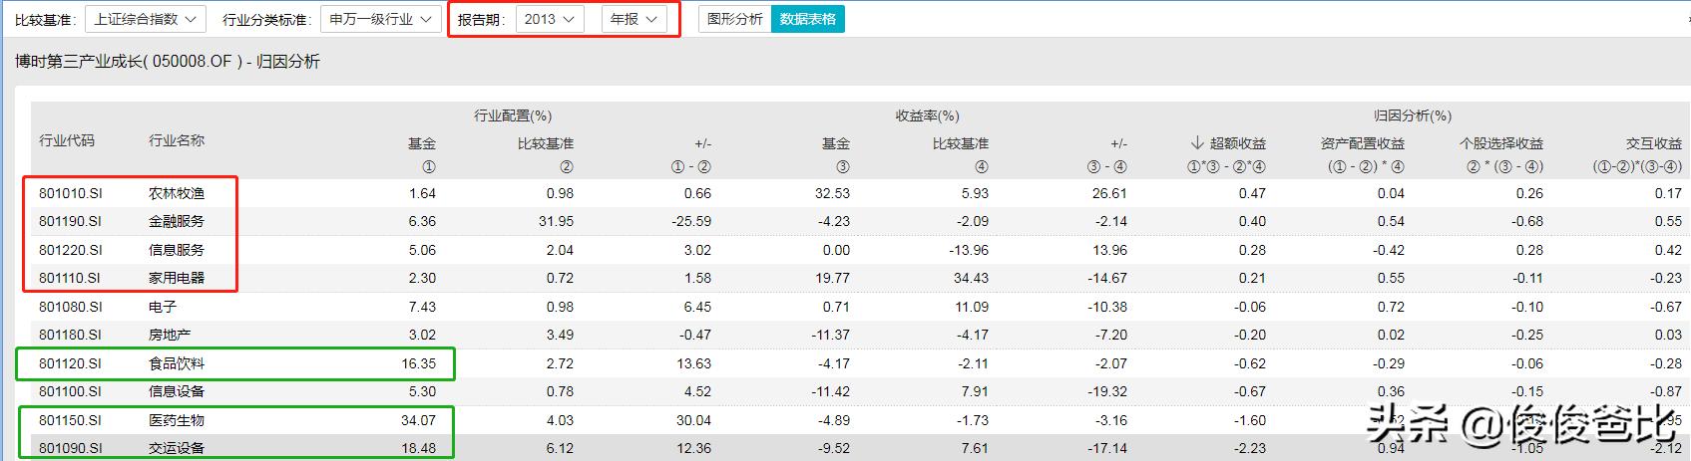Select row code 801100.SI
The height and width of the screenshot is (461, 1691).
click(x=71, y=391)
